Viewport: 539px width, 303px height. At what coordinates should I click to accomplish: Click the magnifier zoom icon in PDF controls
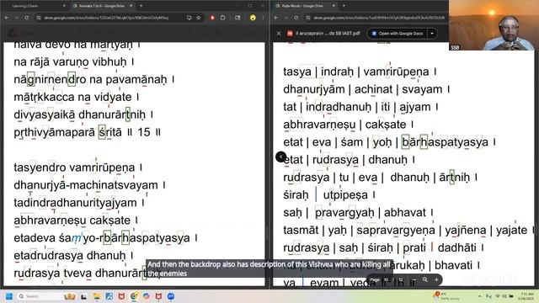pyautogui.click(x=425, y=280)
